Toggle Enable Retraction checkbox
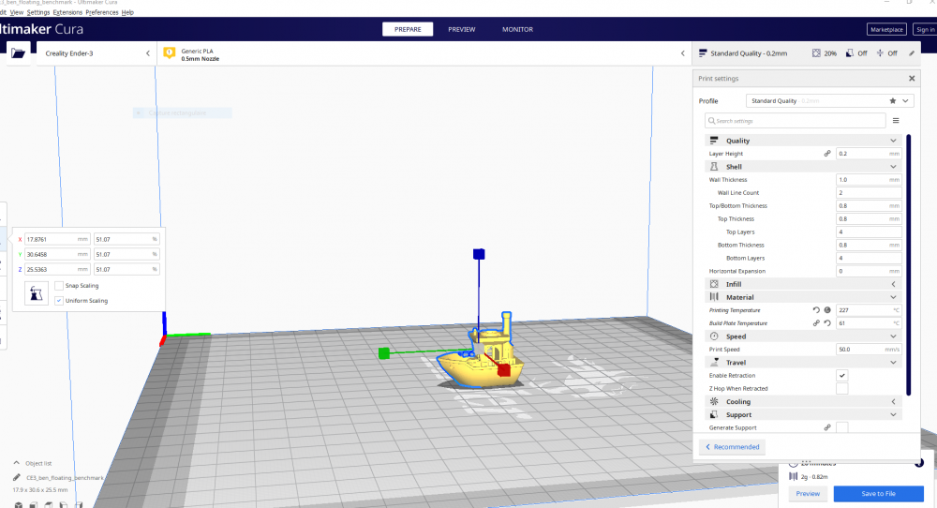This screenshot has width=937, height=508. tap(842, 375)
